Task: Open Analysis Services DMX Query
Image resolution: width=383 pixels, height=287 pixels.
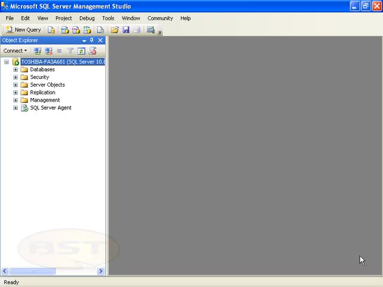Action: pyautogui.click(x=76, y=30)
